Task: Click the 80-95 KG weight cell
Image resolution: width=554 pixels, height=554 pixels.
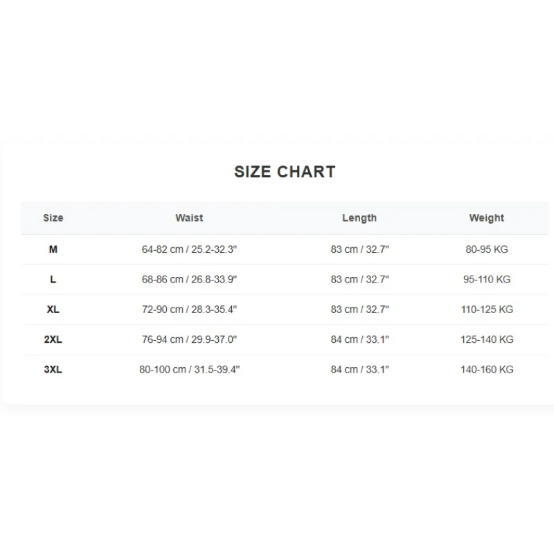Action: click(x=487, y=249)
